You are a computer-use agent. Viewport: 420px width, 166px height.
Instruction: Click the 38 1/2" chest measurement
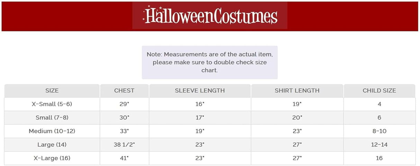124,145
